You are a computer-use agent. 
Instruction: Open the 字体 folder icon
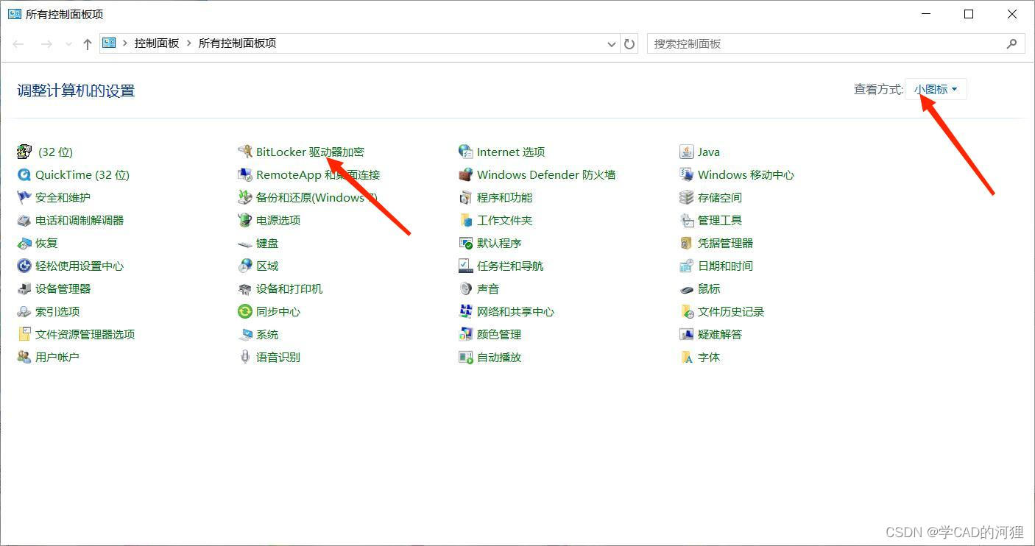[x=687, y=357]
